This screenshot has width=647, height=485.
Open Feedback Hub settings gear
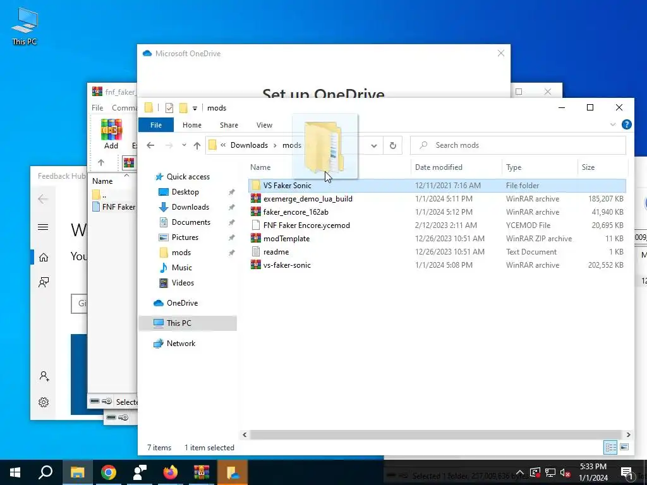pos(44,402)
